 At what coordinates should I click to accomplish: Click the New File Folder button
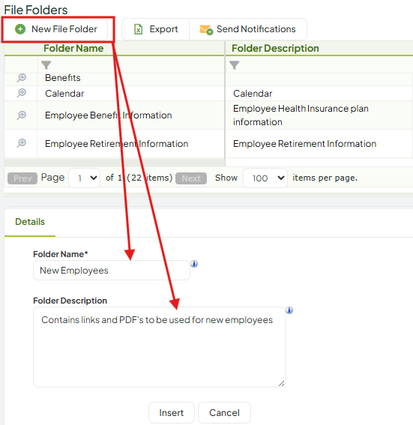(x=56, y=29)
